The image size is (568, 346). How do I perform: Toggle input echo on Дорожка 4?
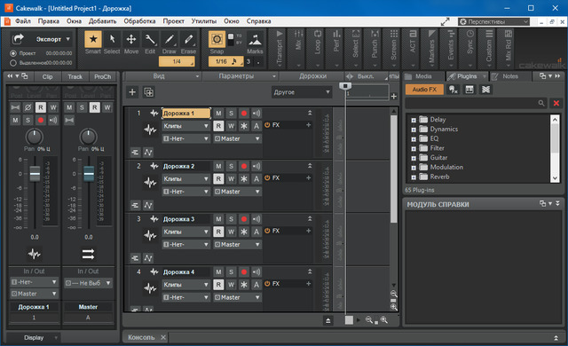(x=256, y=271)
